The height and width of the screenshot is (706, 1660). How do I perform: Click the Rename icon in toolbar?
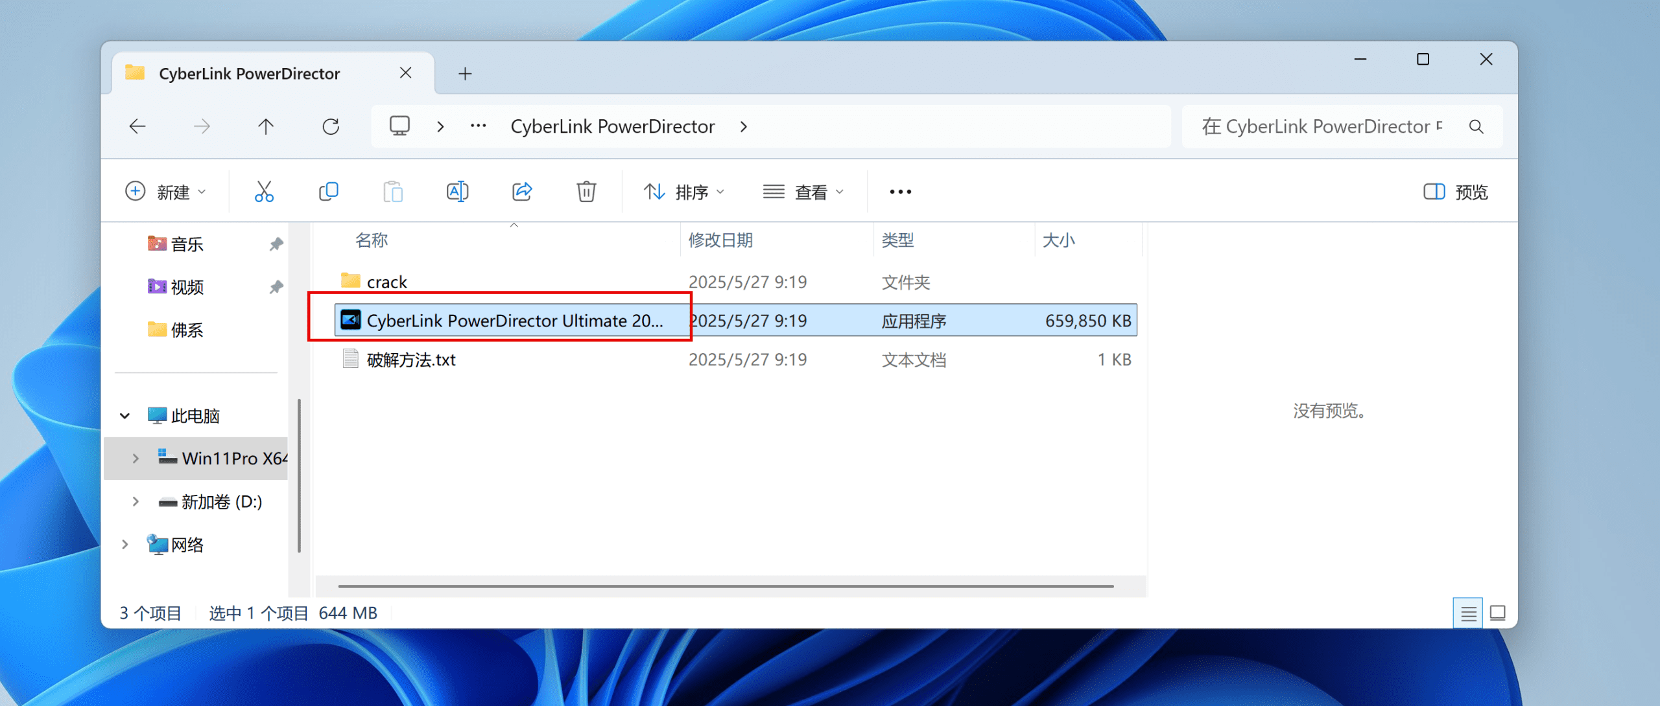[457, 192]
